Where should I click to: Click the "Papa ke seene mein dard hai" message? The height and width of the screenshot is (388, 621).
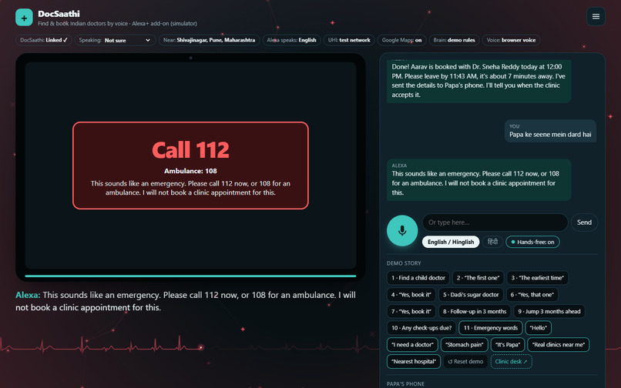(x=550, y=131)
